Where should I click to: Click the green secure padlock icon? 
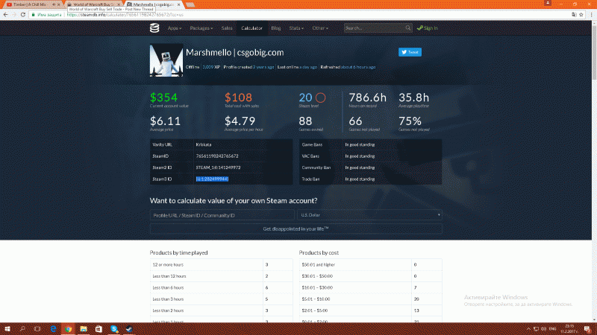[33, 15]
